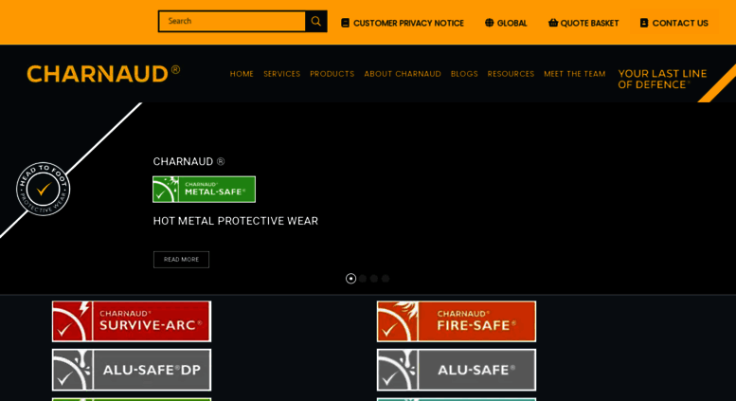This screenshot has height=401, width=736.
Task: Open the Blogs menu item
Action: [x=464, y=74]
